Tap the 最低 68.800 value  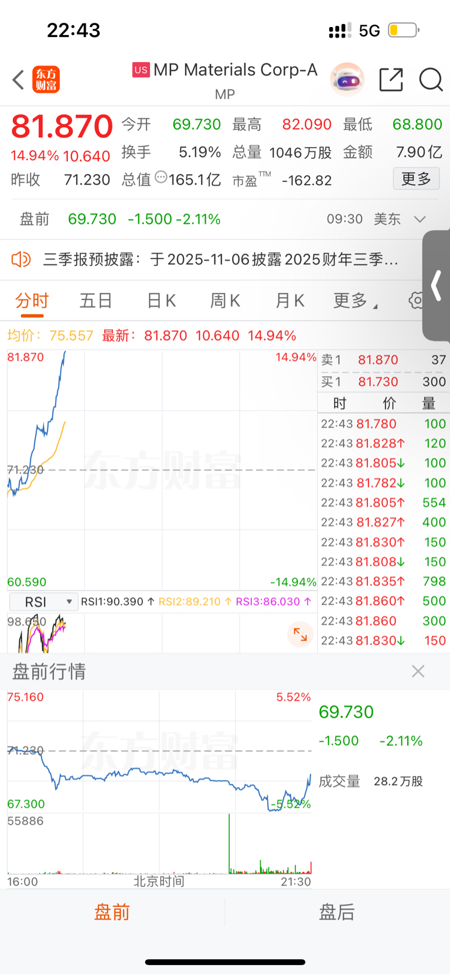click(x=392, y=124)
